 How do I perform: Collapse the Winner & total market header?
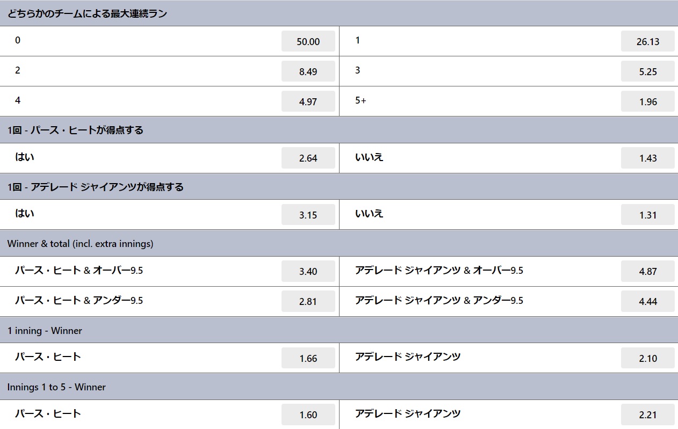(339, 243)
